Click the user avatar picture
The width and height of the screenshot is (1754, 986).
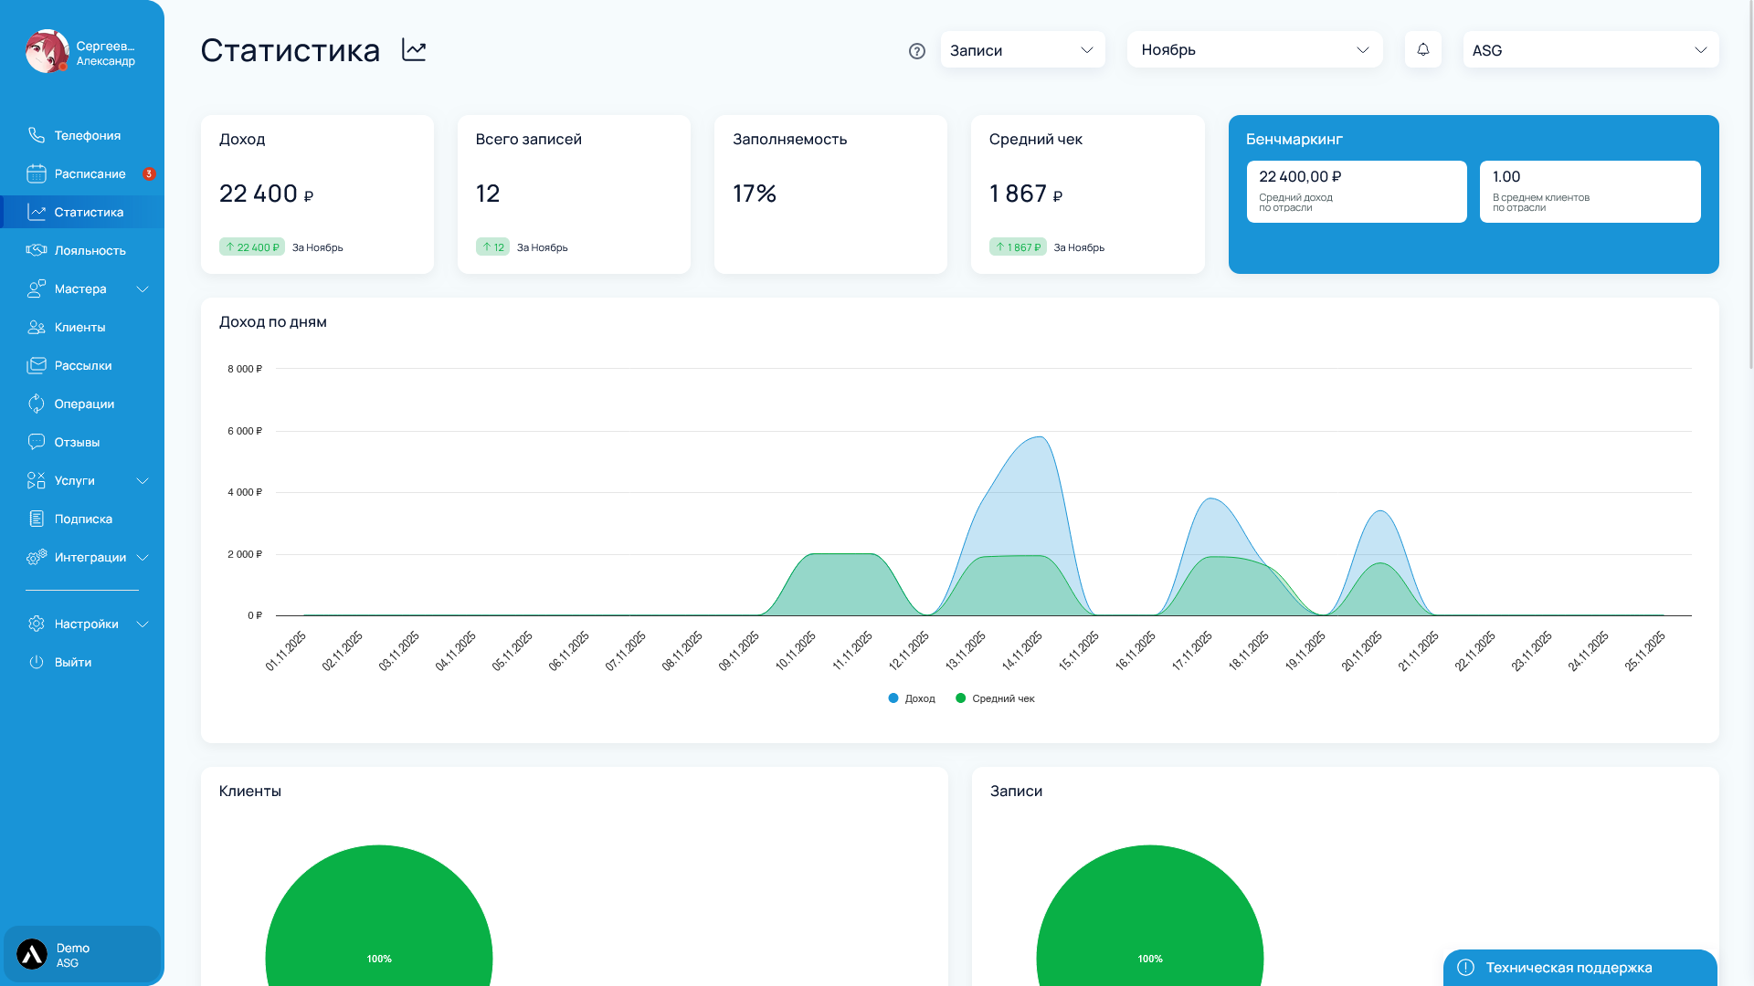[47, 52]
